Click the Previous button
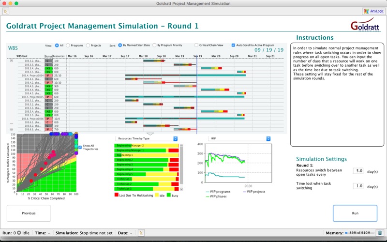This screenshot has width=387, height=242. [x=29, y=213]
